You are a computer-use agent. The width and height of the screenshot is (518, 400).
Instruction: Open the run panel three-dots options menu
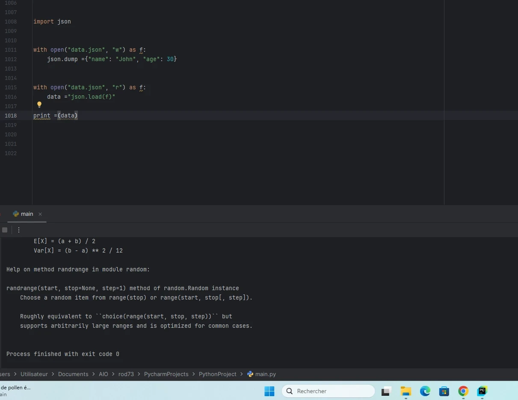19,230
